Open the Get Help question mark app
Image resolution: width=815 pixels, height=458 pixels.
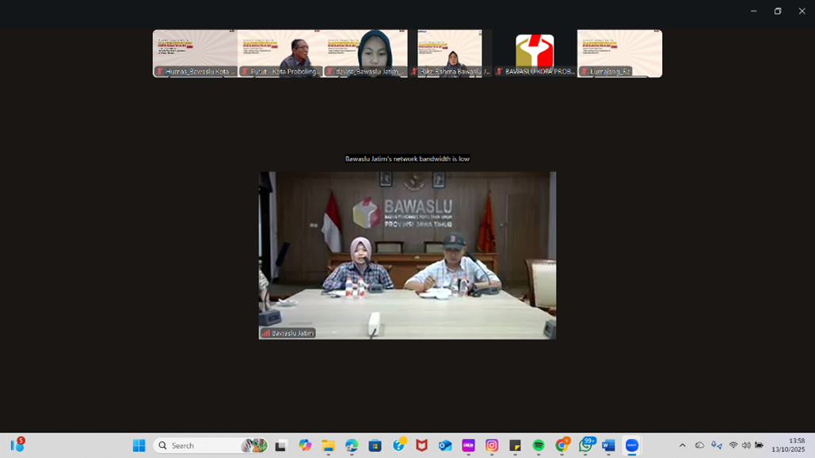pos(398,445)
